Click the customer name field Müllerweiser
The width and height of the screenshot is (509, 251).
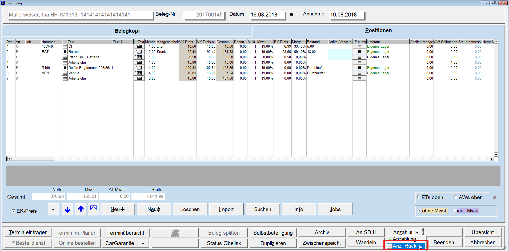(81, 15)
